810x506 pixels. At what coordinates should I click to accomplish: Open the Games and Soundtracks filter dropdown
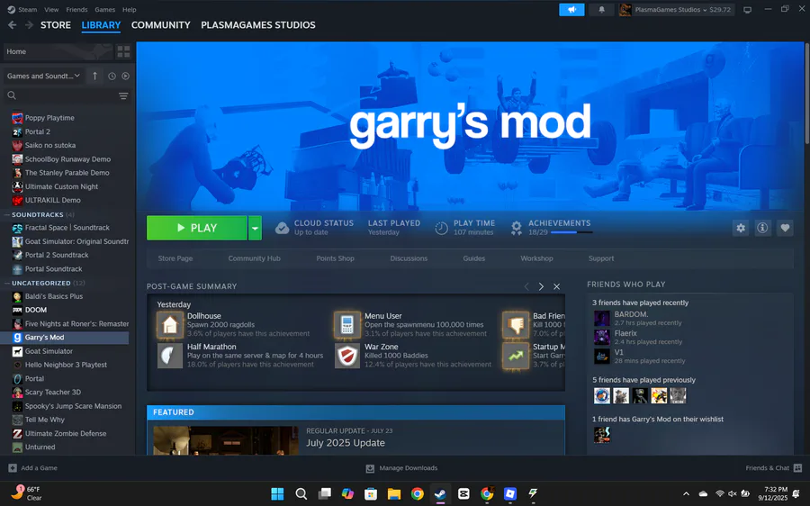[43, 76]
